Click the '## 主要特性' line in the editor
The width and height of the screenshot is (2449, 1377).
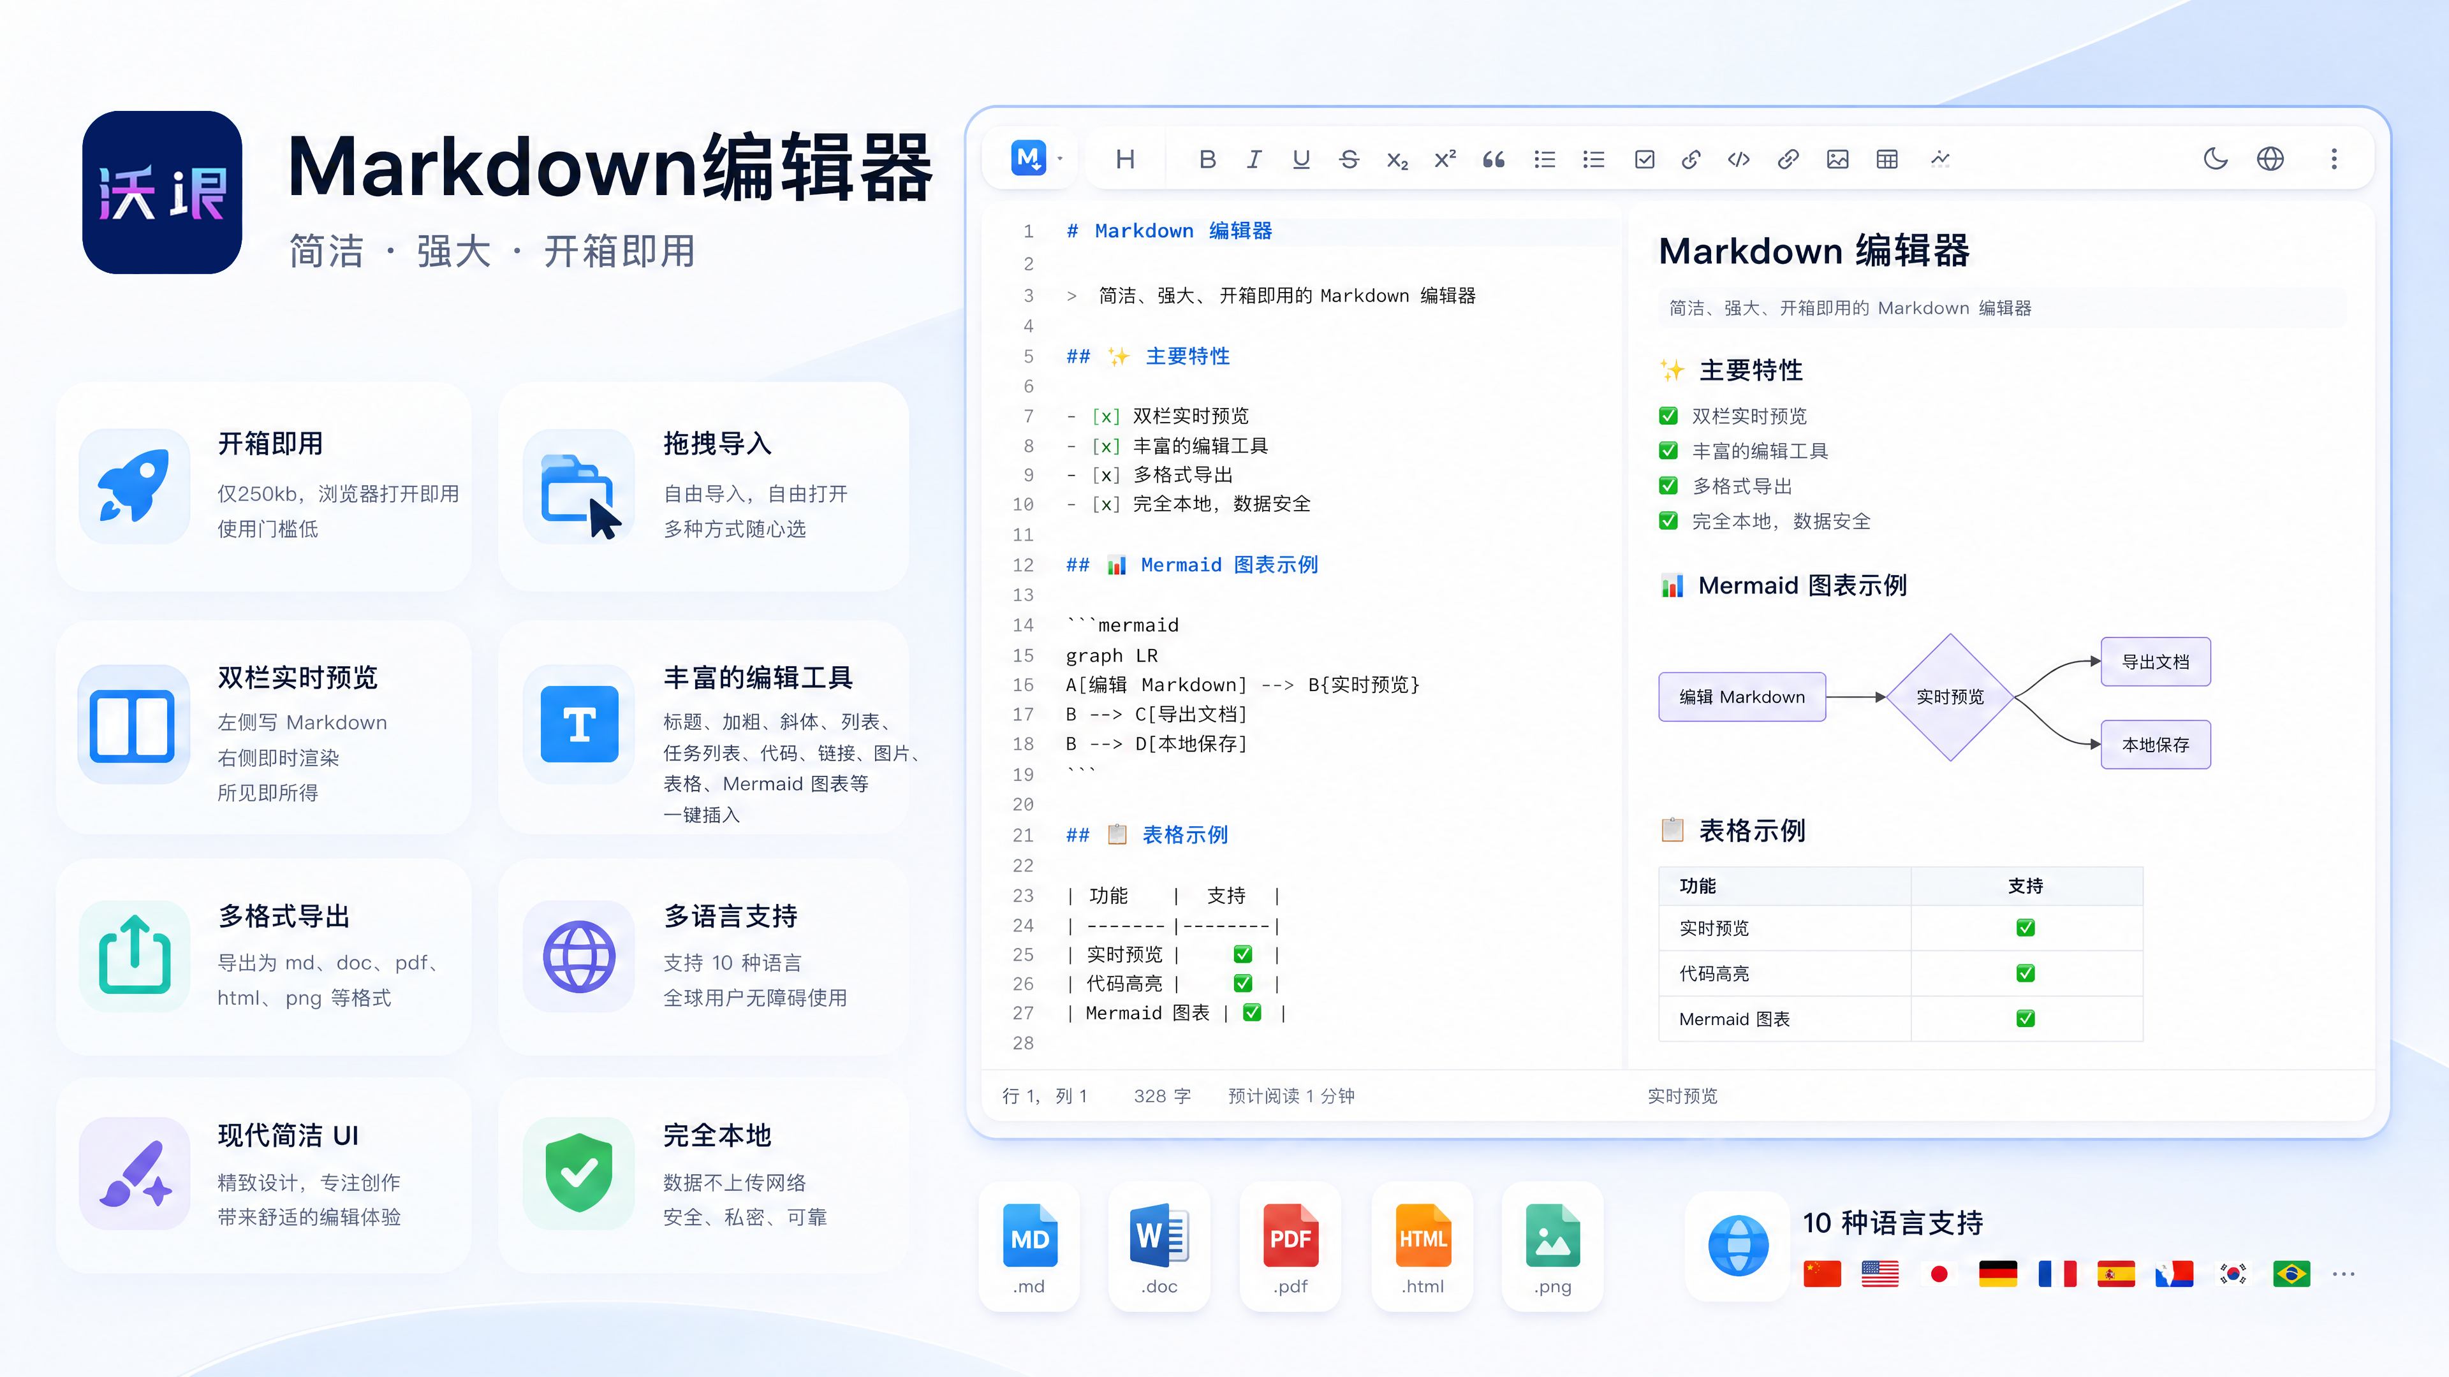tap(1147, 356)
